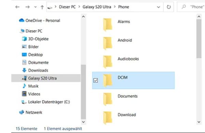Screen dimensions: 205x133
Task: Open Musik in navigation pane
Action: click(33, 86)
